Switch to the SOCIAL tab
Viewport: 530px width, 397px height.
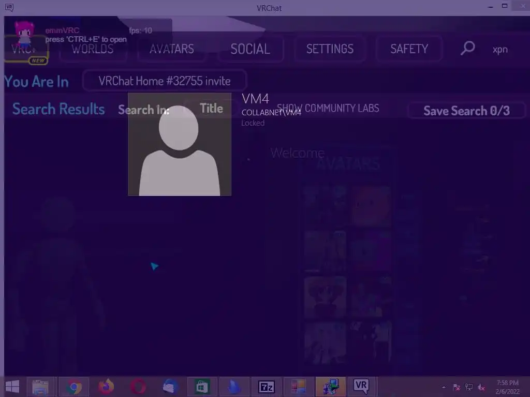coord(251,49)
